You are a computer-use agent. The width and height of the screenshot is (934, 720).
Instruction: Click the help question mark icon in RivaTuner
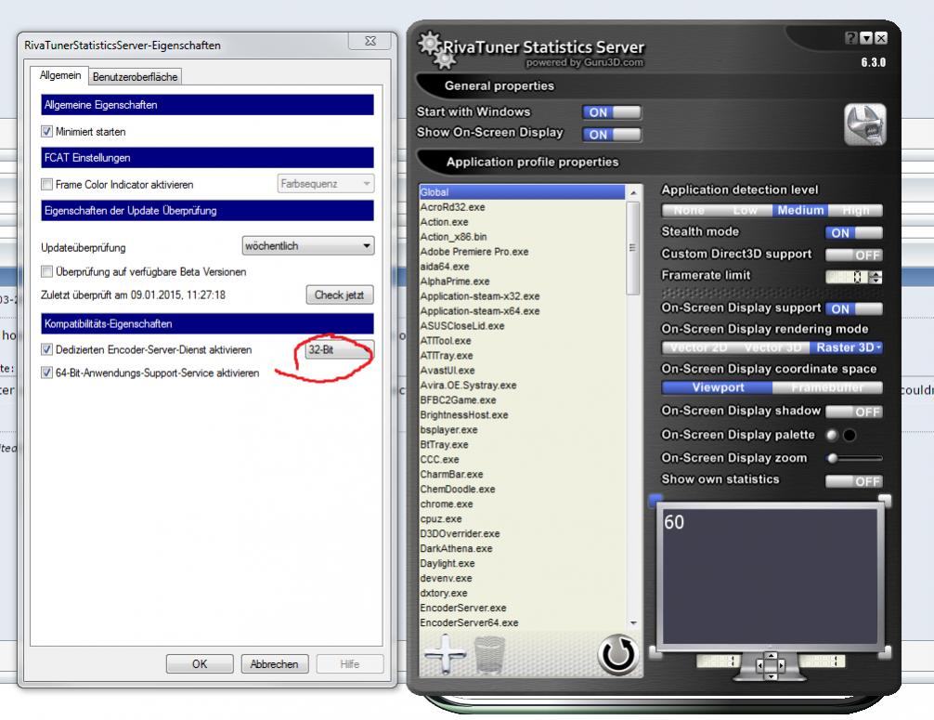[851, 38]
